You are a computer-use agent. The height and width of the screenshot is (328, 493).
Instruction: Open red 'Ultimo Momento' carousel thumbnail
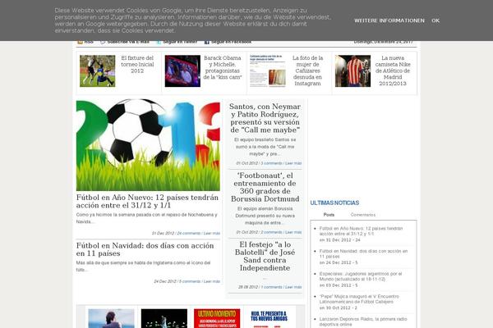217,318
